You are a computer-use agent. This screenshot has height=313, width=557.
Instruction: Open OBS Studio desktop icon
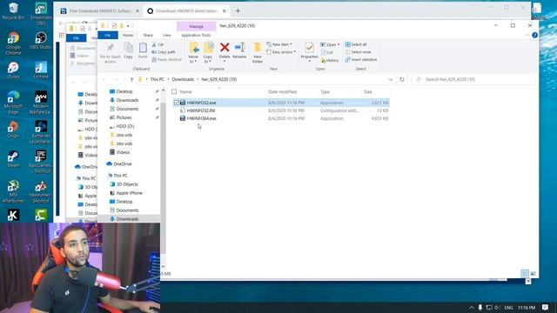point(41,41)
